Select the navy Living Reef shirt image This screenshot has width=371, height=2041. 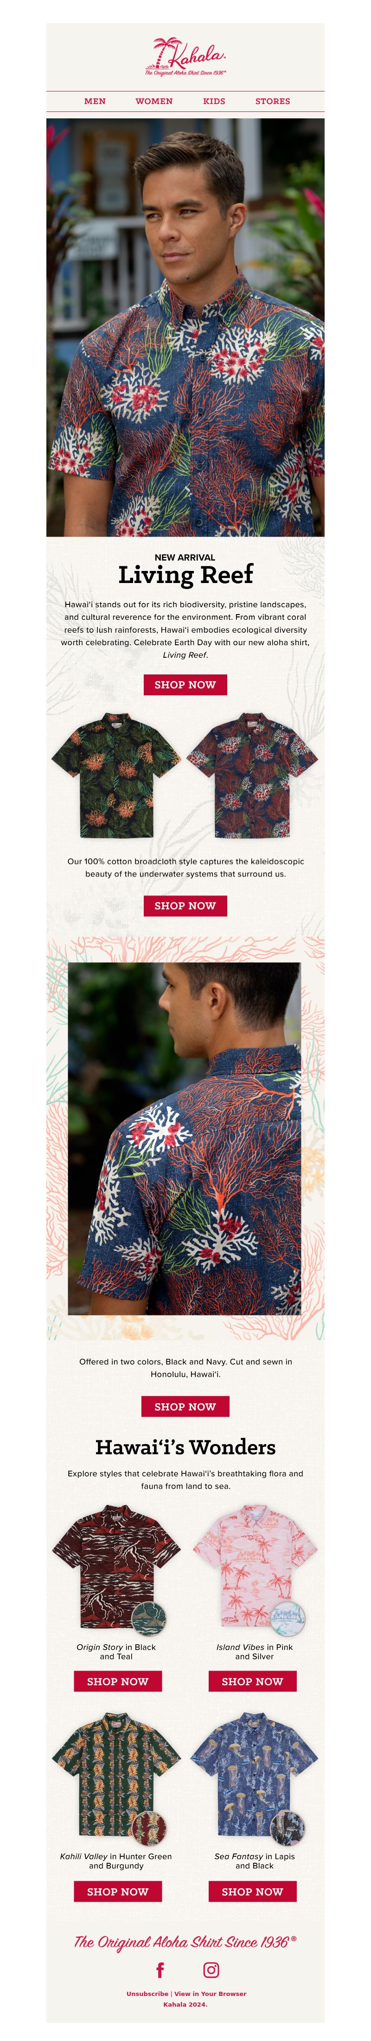click(x=253, y=776)
